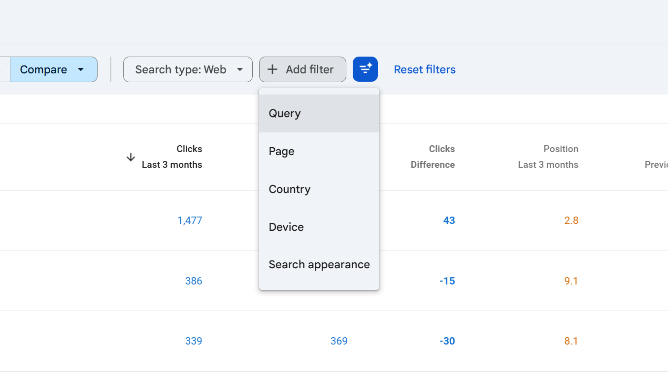Screen dimensions: 668x379
Task: Click the -15 clicks difference value
Action: point(447,281)
